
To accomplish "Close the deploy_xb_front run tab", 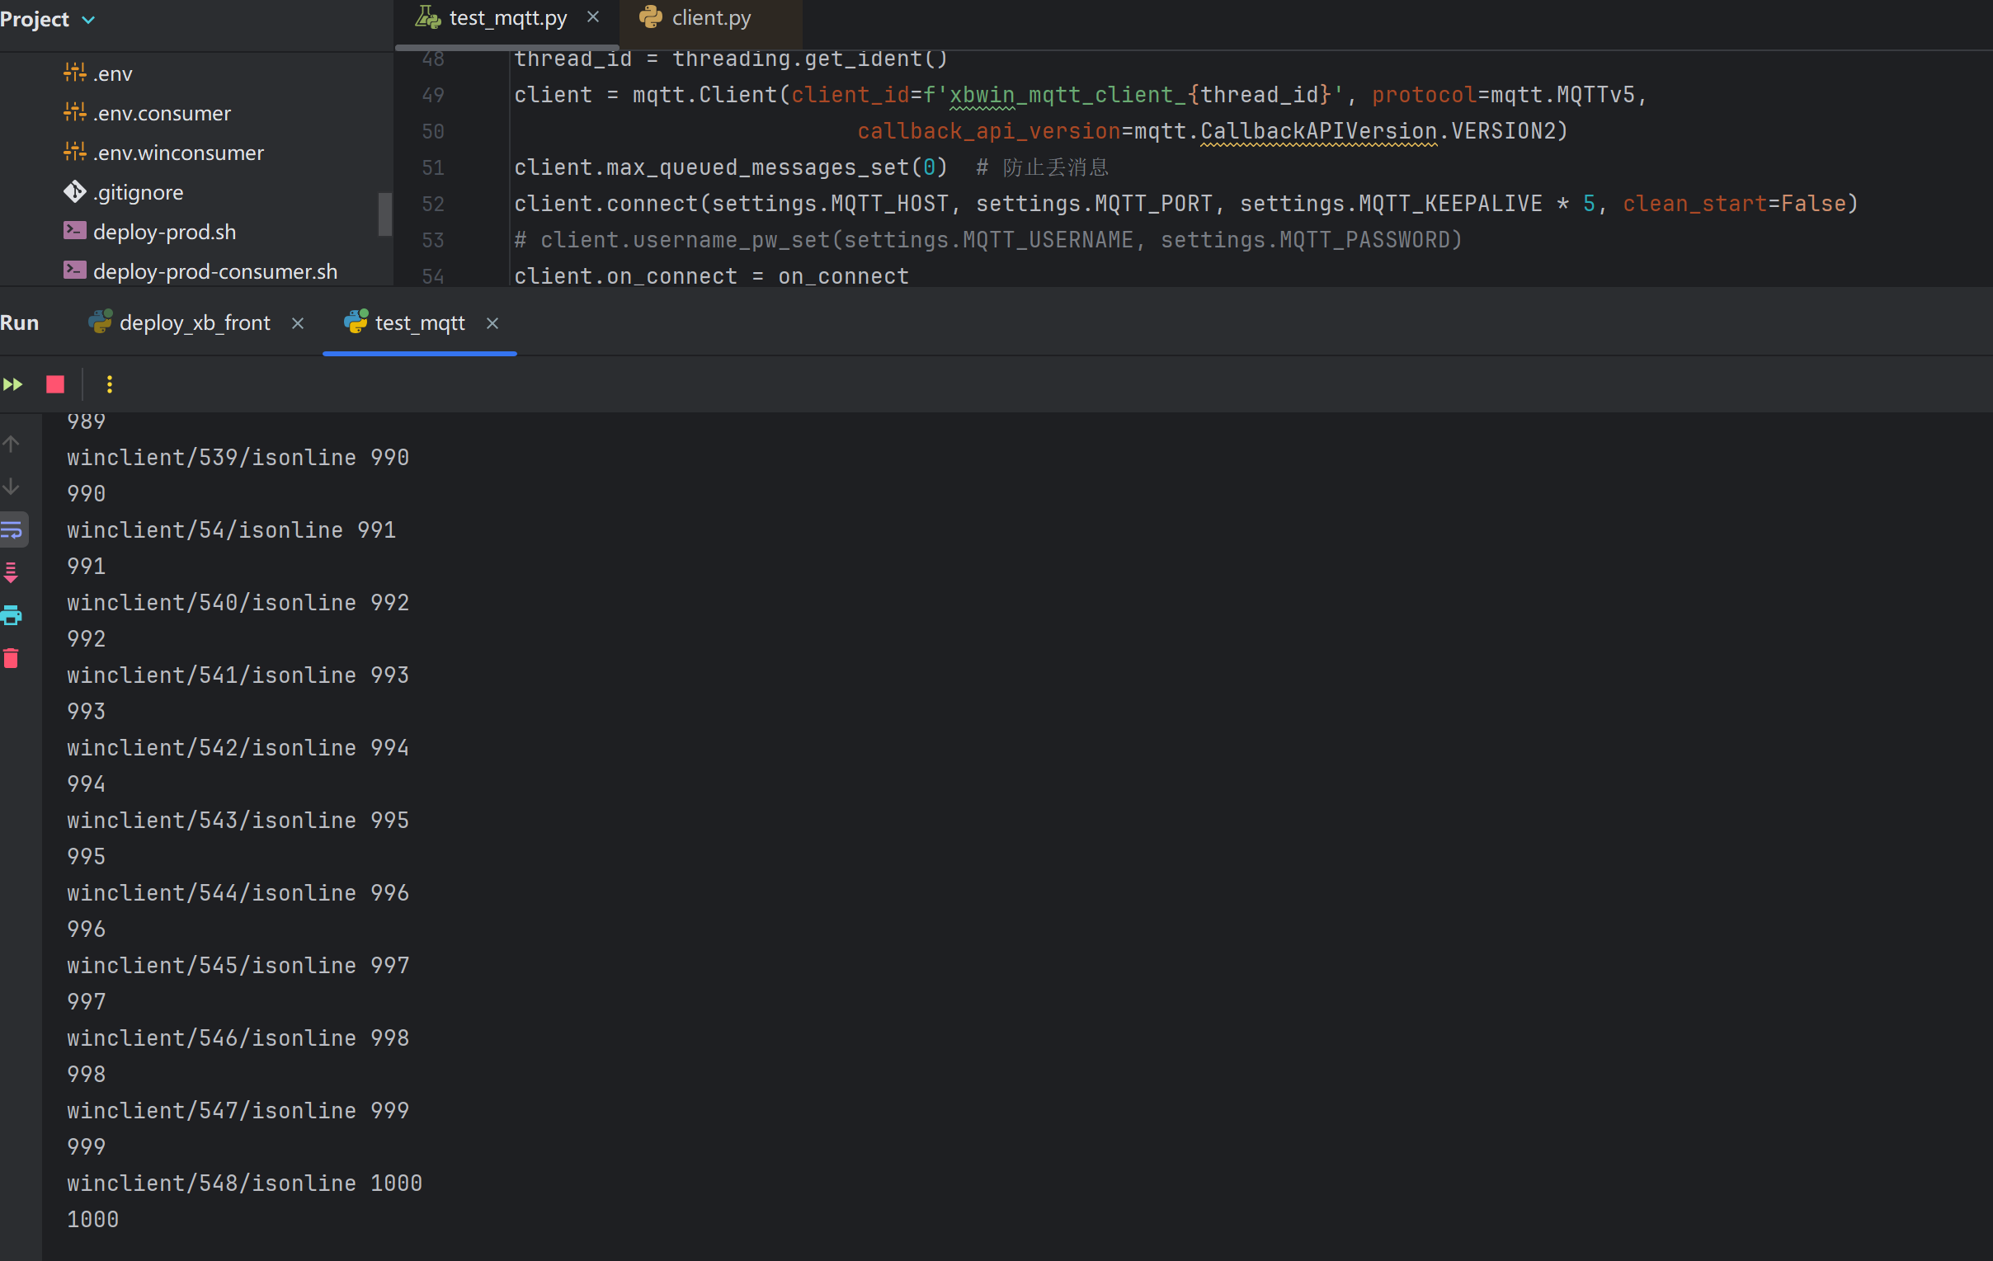I will click(298, 323).
